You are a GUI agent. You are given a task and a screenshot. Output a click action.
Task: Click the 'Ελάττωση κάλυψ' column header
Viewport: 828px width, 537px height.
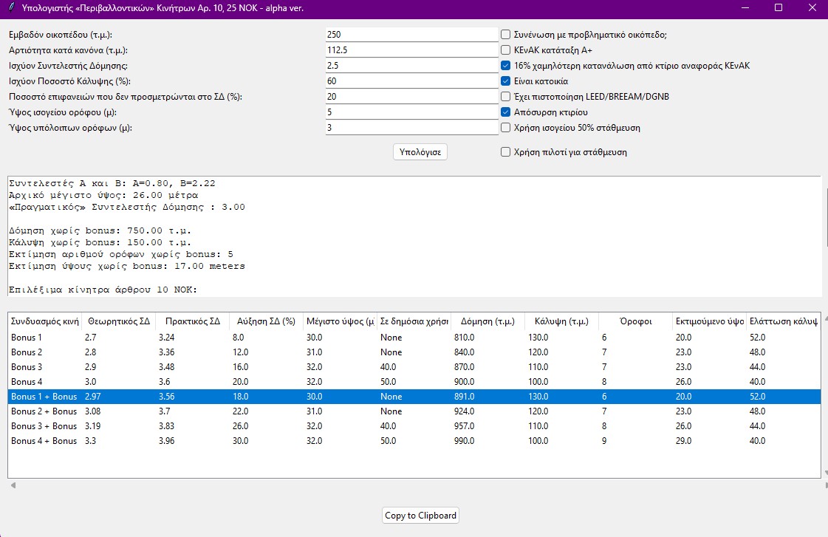[x=784, y=321]
